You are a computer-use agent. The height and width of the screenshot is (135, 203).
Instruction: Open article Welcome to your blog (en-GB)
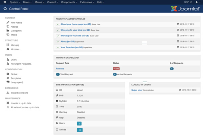75,30
